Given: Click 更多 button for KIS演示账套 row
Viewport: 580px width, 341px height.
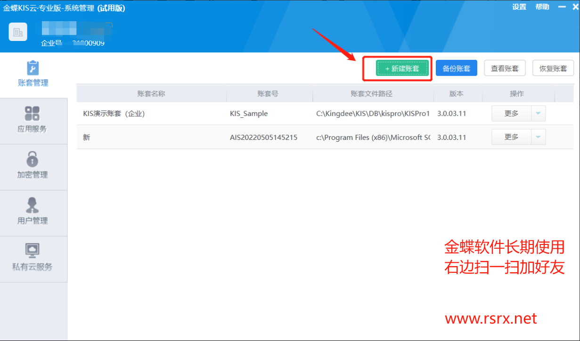Looking at the screenshot, I should click(511, 114).
